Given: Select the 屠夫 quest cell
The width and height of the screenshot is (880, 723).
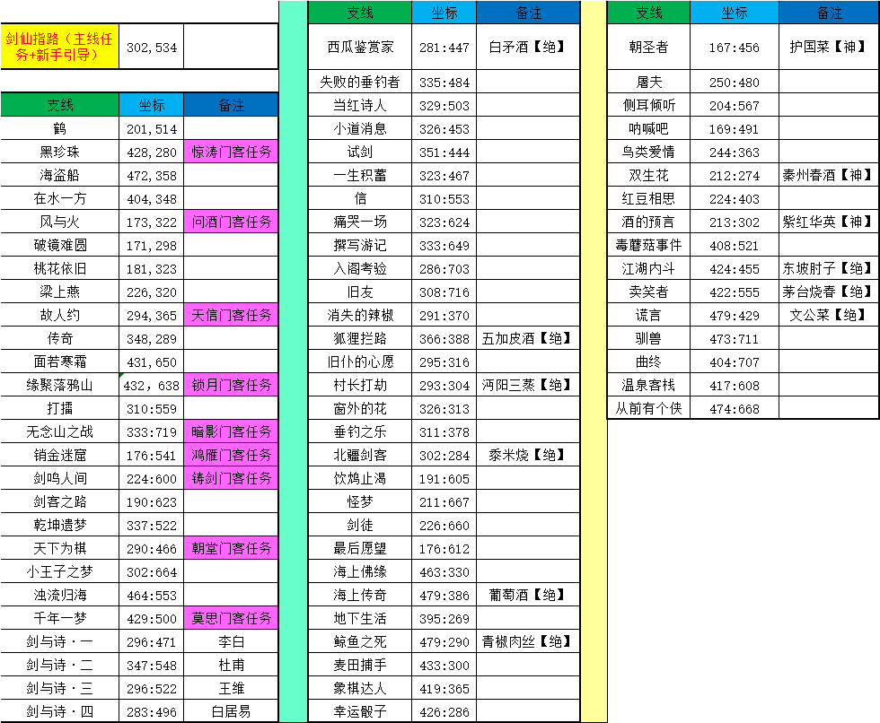Looking at the screenshot, I should click(x=648, y=82).
